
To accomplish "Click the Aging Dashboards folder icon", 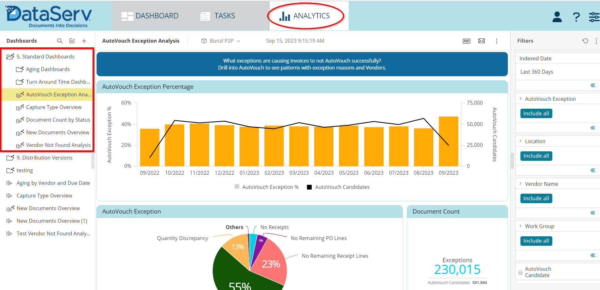I will click(20, 69).
